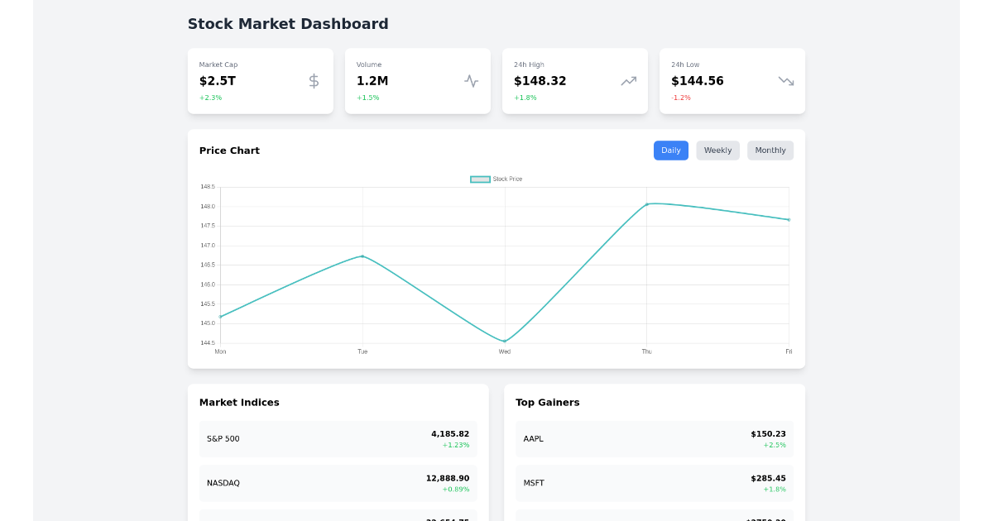
Task: Switch to the Monthly chart view
Action: click(x=770, y=150)
